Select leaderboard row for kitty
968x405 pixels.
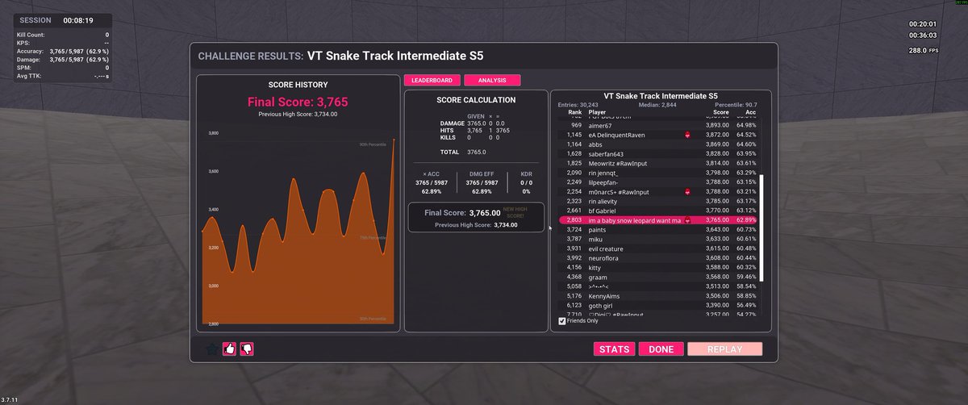(x=657, y=267)
